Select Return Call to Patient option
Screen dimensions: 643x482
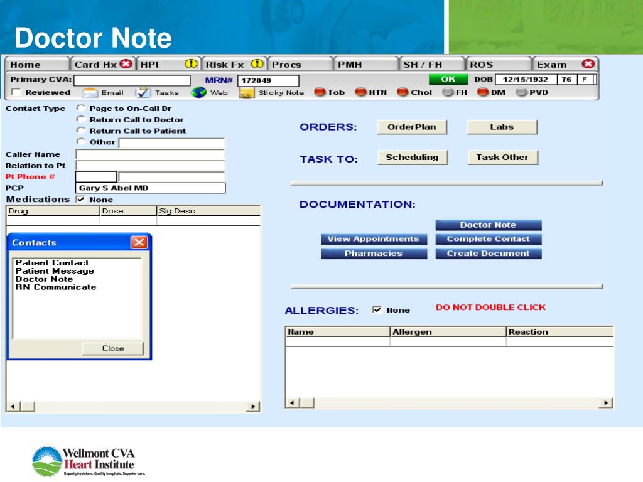pyautogui.click(x=80, y=131)
